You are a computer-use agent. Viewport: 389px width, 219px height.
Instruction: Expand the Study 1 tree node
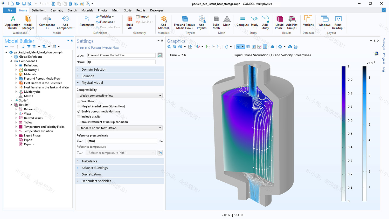[x=11, y=100]
